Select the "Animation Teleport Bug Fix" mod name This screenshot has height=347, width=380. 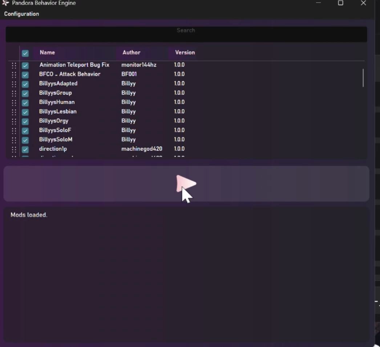click(x=74, y=65)
